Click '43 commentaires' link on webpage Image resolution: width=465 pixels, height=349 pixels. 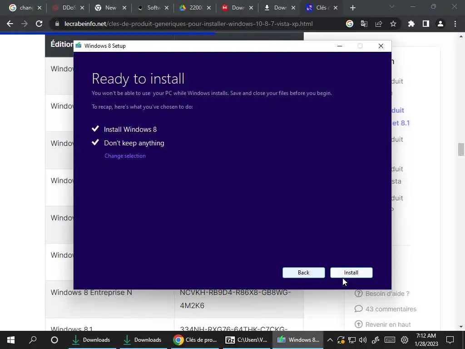385,309
